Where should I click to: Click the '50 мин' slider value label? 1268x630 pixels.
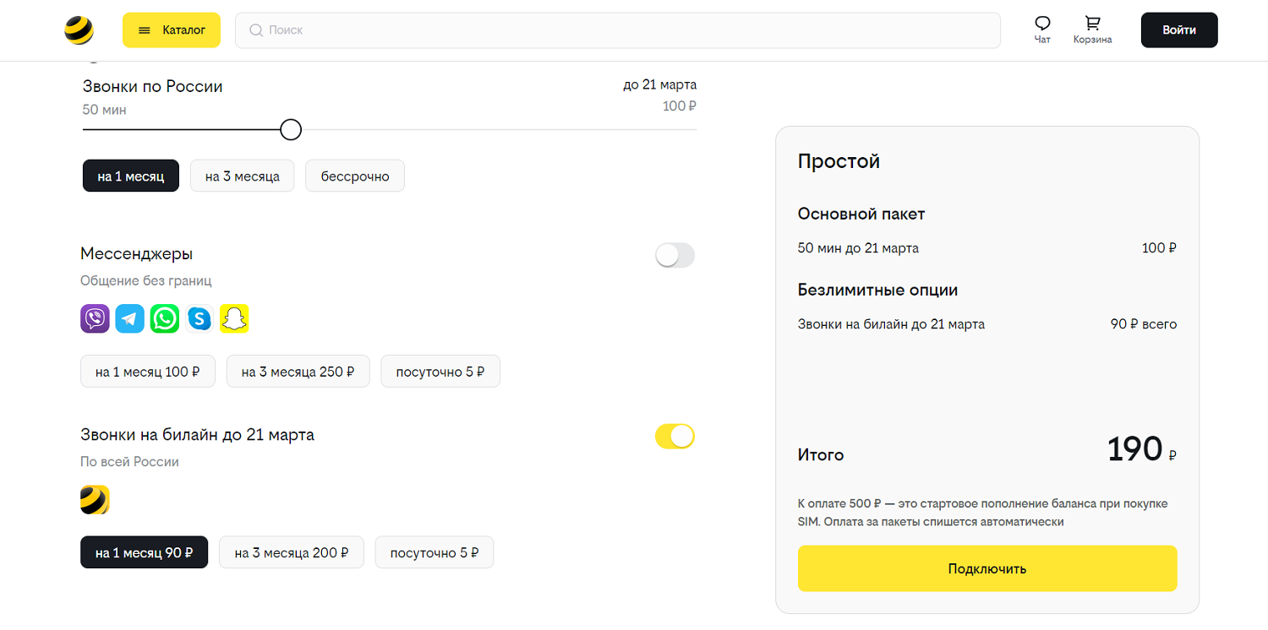[x=105, y=110]
